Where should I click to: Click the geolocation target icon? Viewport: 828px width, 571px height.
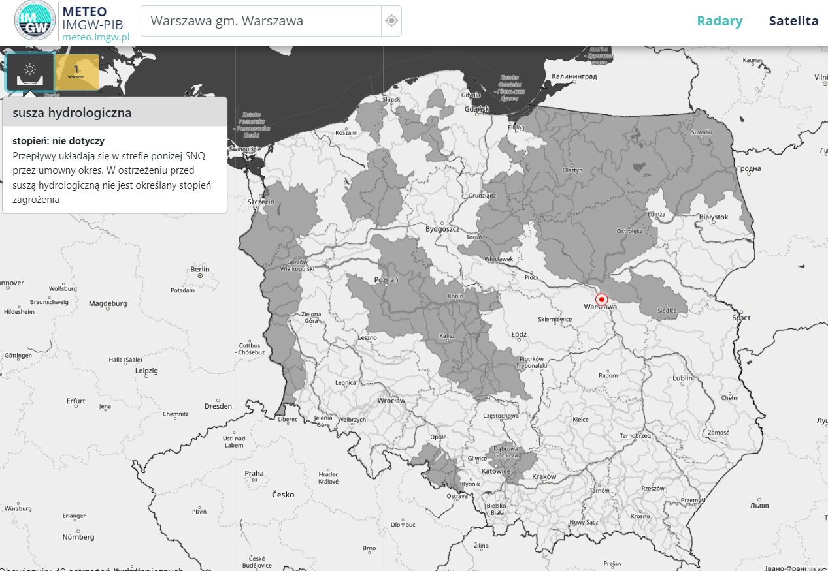(x=391, y=21)
